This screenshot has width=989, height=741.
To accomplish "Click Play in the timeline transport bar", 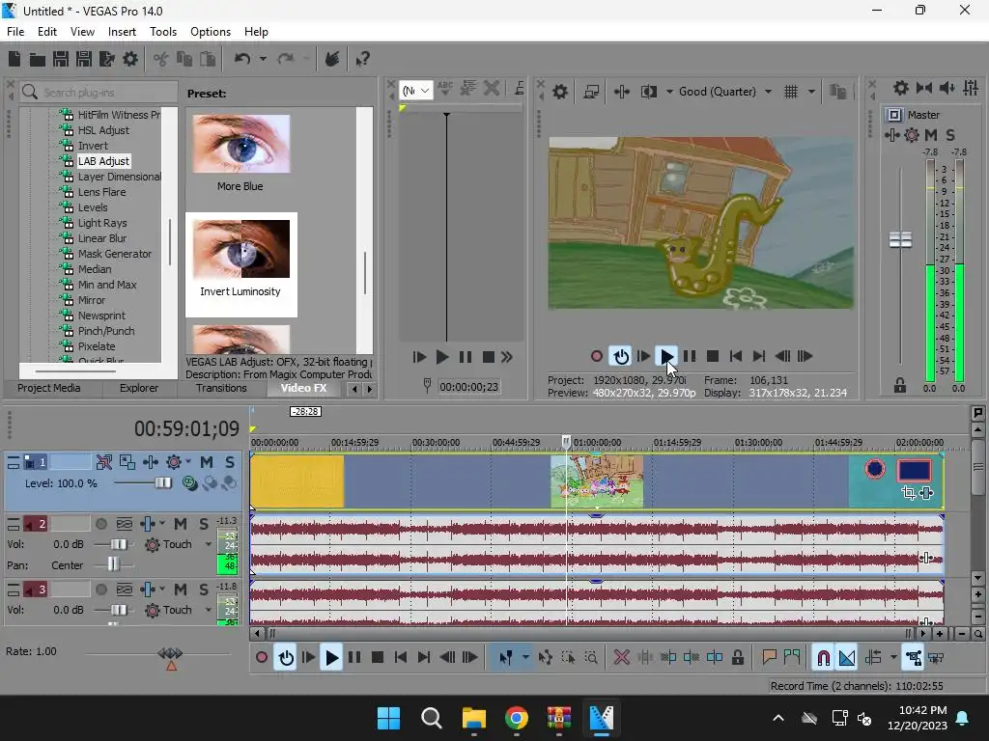I will [x=331, y=658].
